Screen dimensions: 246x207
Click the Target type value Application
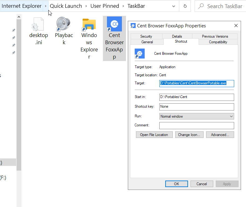point(167,67)
